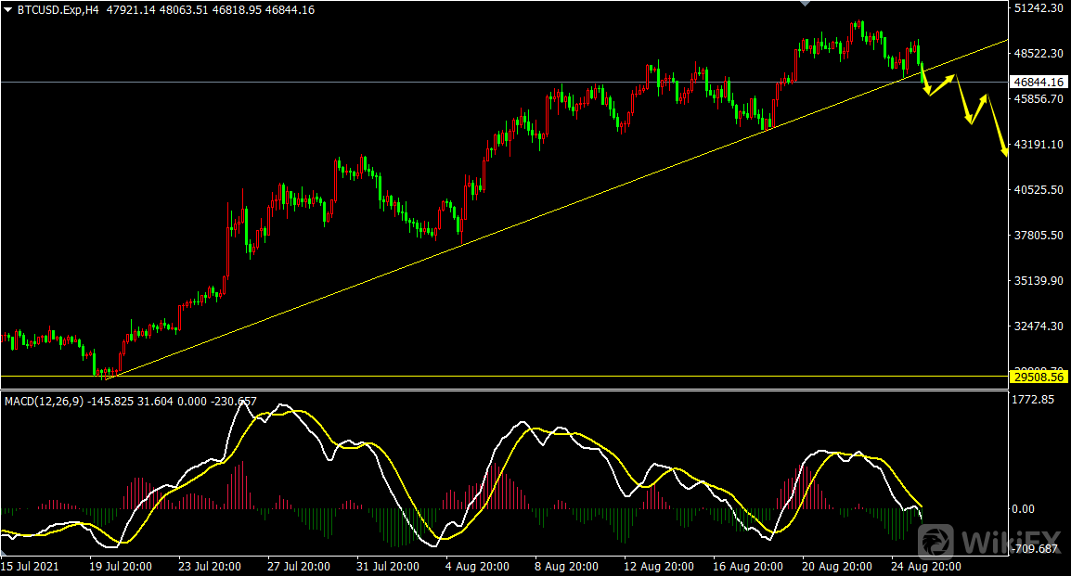Click the 43191.10 price axis label
The width and height of the screenshot is (1071, 576).
[x=1037, y=145]
